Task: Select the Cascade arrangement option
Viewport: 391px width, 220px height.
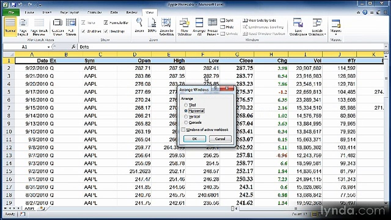Action: [x=193, y=122]
